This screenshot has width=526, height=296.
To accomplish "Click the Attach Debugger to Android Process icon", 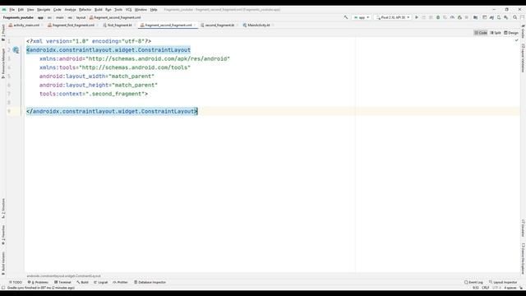I will (459, 17).
